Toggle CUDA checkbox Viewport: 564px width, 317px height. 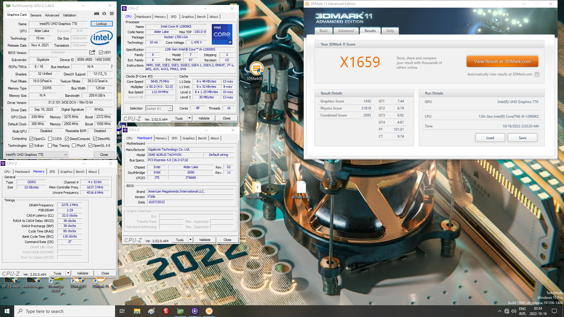[50, 139]
